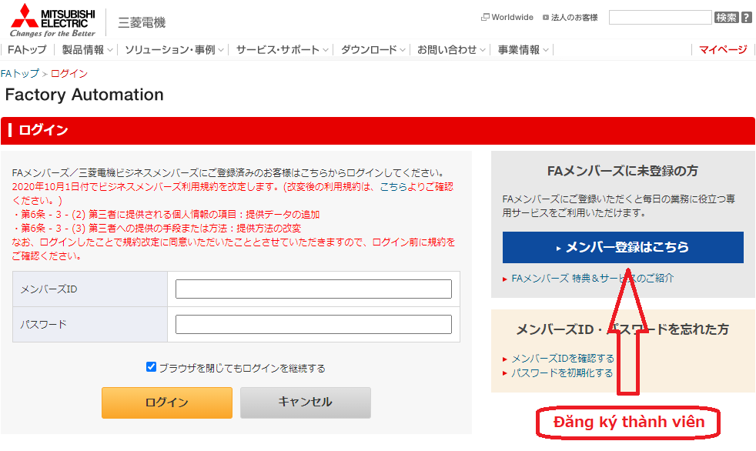The image size is (756, 451).
Task: Go to FAトップ in the navigation bar
Action: pos(27,50)
